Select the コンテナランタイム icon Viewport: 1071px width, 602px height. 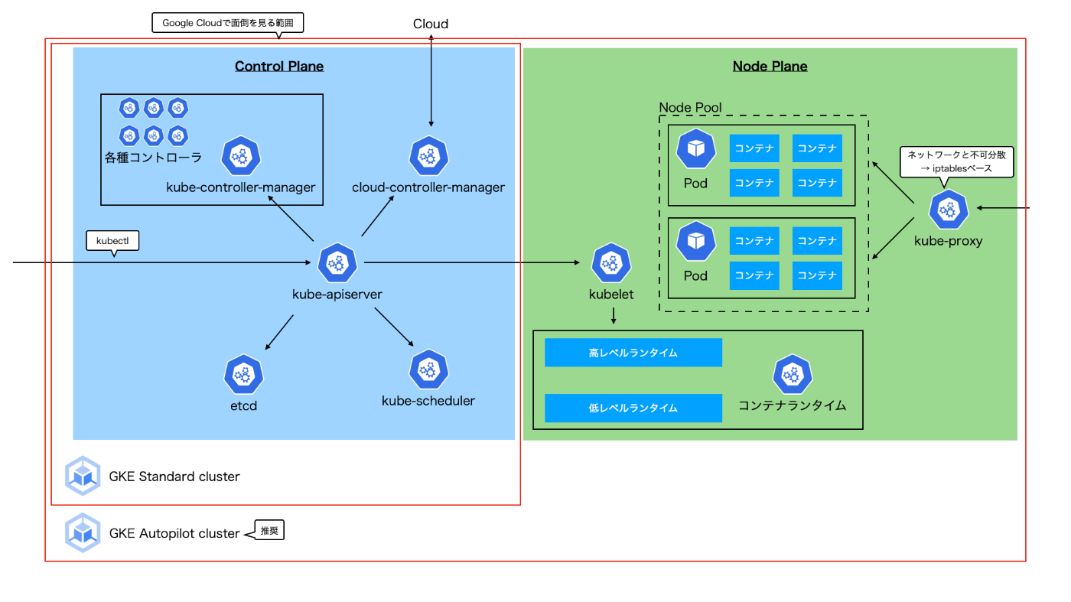point(793,375)
